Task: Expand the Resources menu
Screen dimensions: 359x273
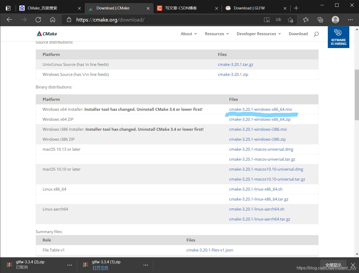Action: tap(217, 34)
